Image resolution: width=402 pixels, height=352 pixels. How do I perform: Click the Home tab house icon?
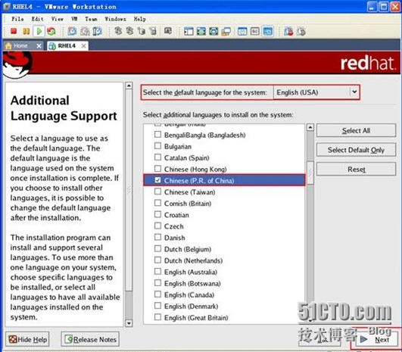[8, 46]
